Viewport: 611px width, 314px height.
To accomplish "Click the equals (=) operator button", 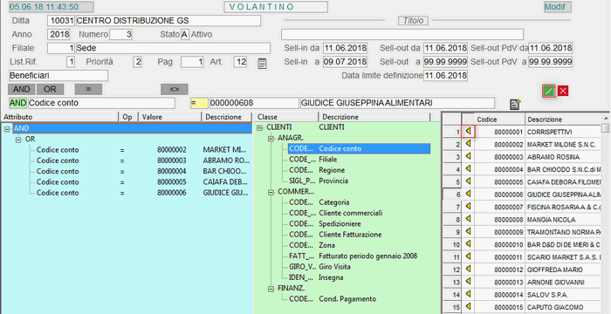I will pyautogui.click(x=88, y=89).
